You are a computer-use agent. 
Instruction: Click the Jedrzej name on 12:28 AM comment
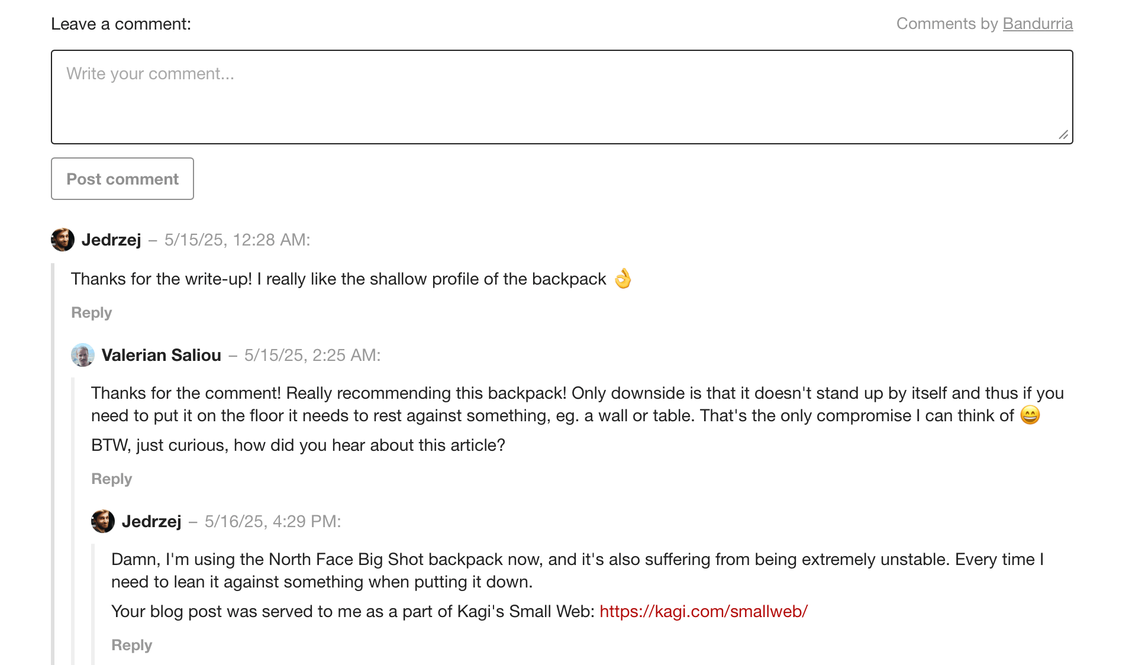[111, 240]
